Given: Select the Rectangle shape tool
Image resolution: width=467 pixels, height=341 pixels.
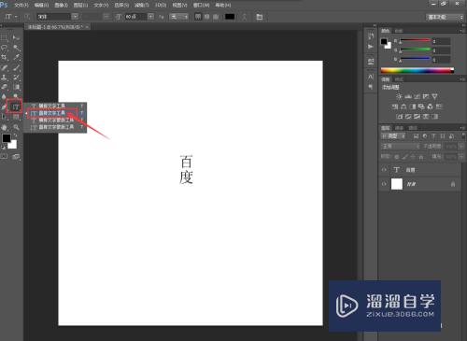Looking at the screenshot, I should 16,117.
